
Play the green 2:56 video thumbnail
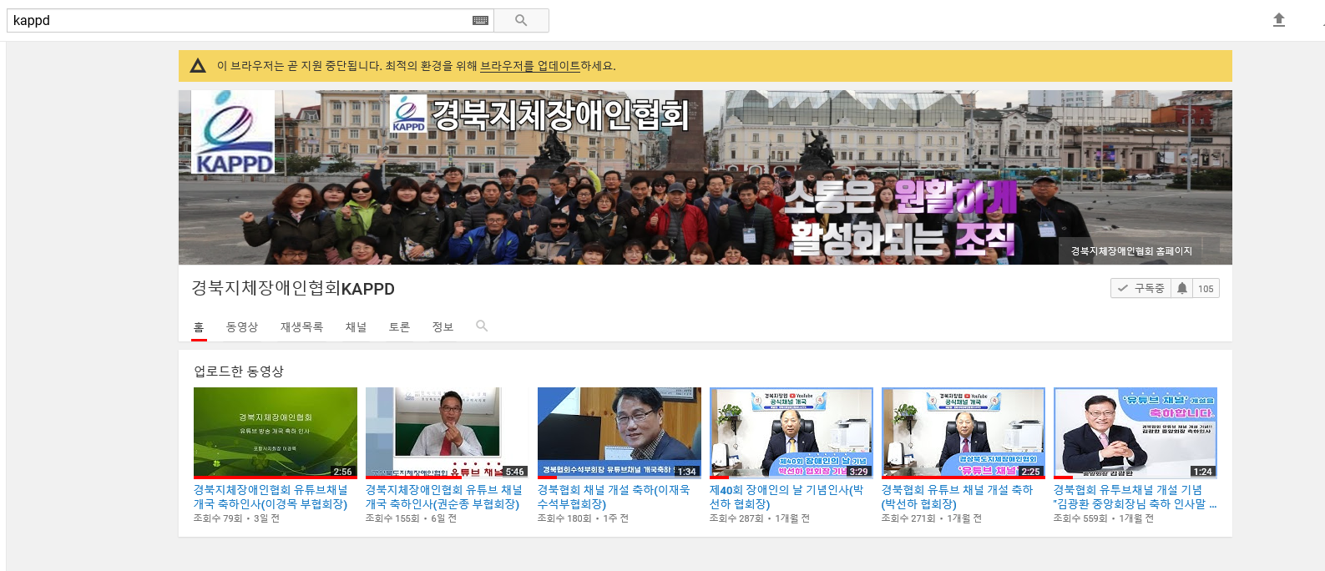[x=276, y=432]
